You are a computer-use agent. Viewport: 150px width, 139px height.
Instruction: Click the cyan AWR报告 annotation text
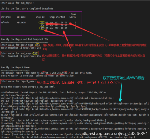[x=123, y=78]
